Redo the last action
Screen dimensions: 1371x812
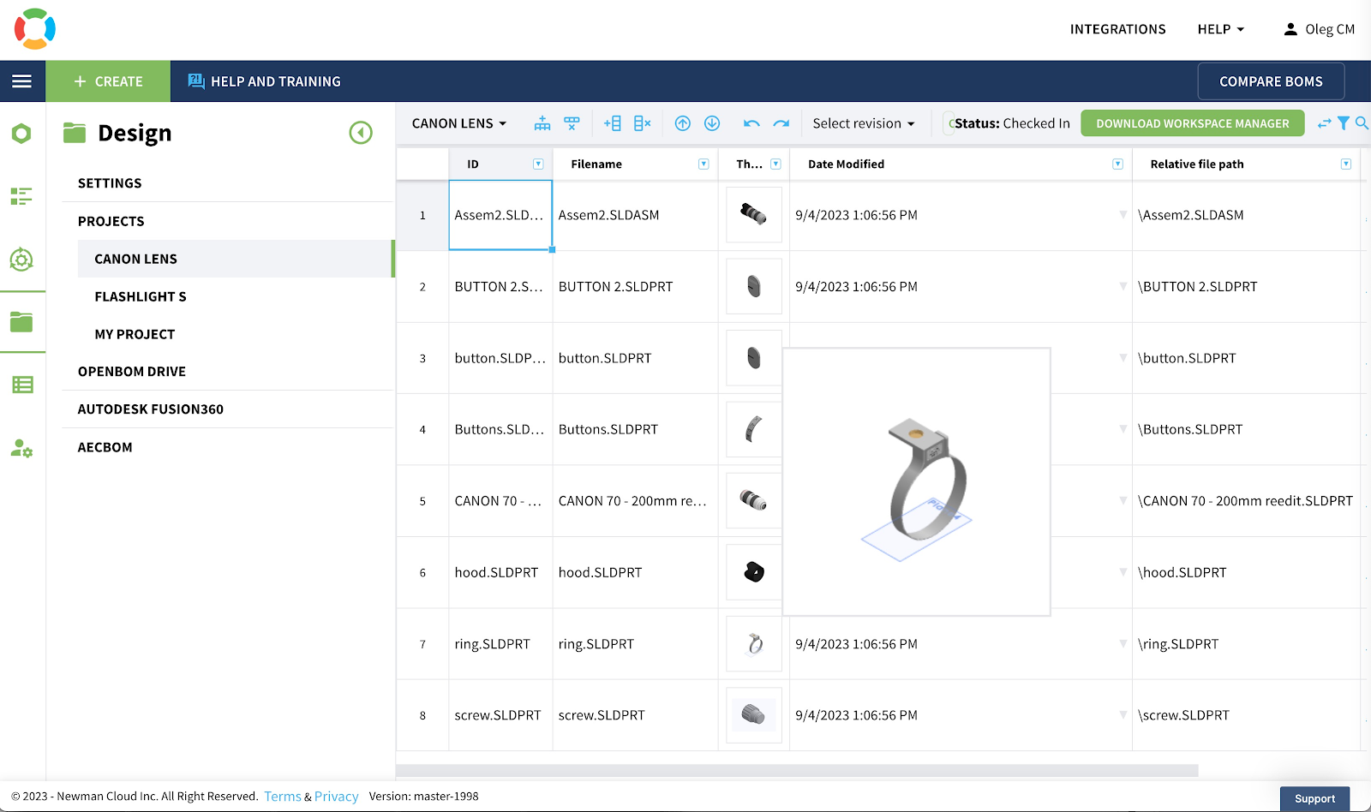781,123
